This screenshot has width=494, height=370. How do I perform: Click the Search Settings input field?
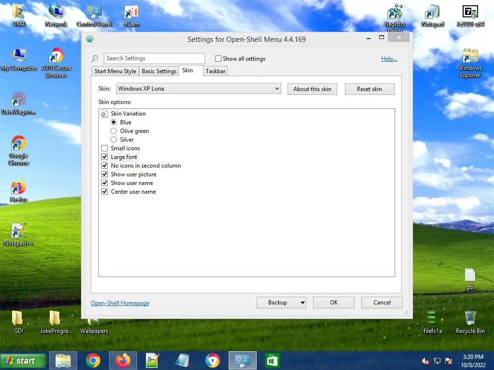(x=154, y=58)
